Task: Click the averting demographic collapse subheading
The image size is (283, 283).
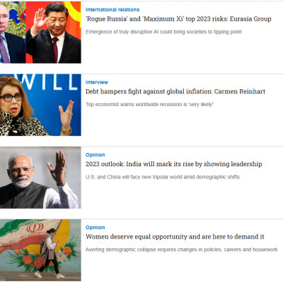Action: (182, 250)
